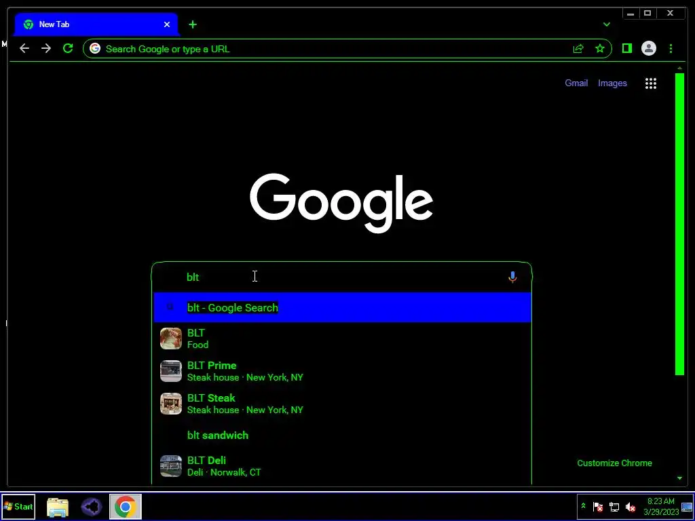
Task: Open the Action Center flag icon
Action: (x=597, y=506)
